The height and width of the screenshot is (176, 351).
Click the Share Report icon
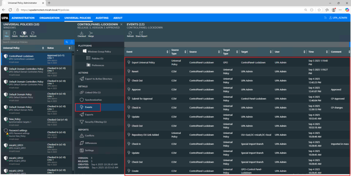141,34
